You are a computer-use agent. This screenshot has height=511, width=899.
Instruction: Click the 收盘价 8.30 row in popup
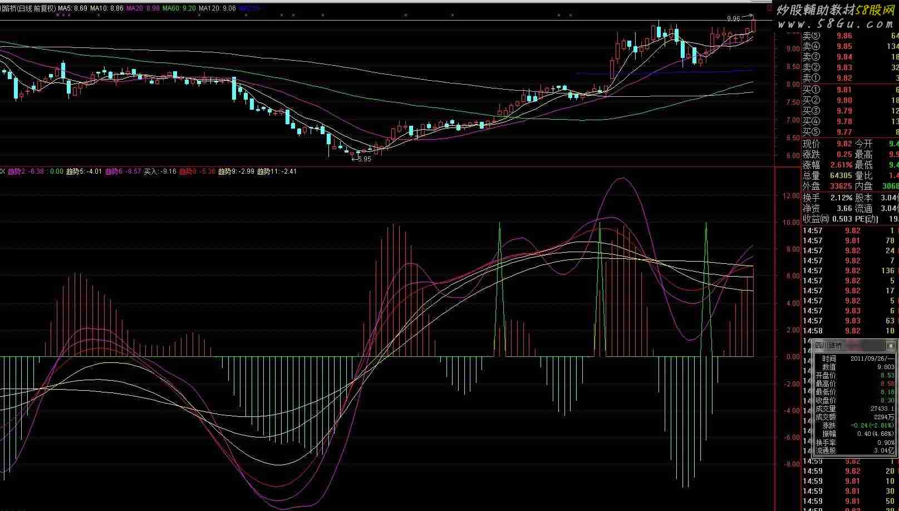click(x=854, y=400)
